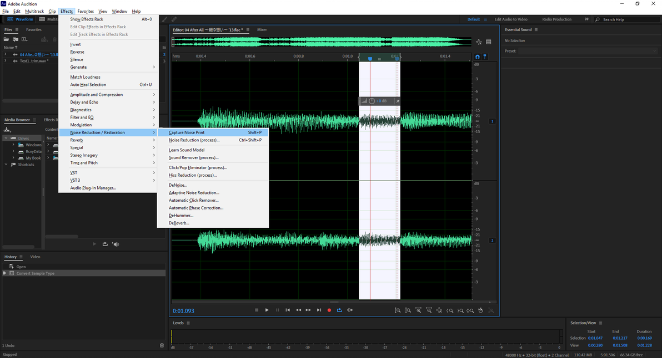Select Capture Noise Print menu item

point(187,132)
